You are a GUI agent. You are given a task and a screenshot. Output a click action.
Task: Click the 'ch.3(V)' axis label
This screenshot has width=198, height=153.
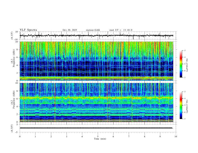tap(12, 128)
